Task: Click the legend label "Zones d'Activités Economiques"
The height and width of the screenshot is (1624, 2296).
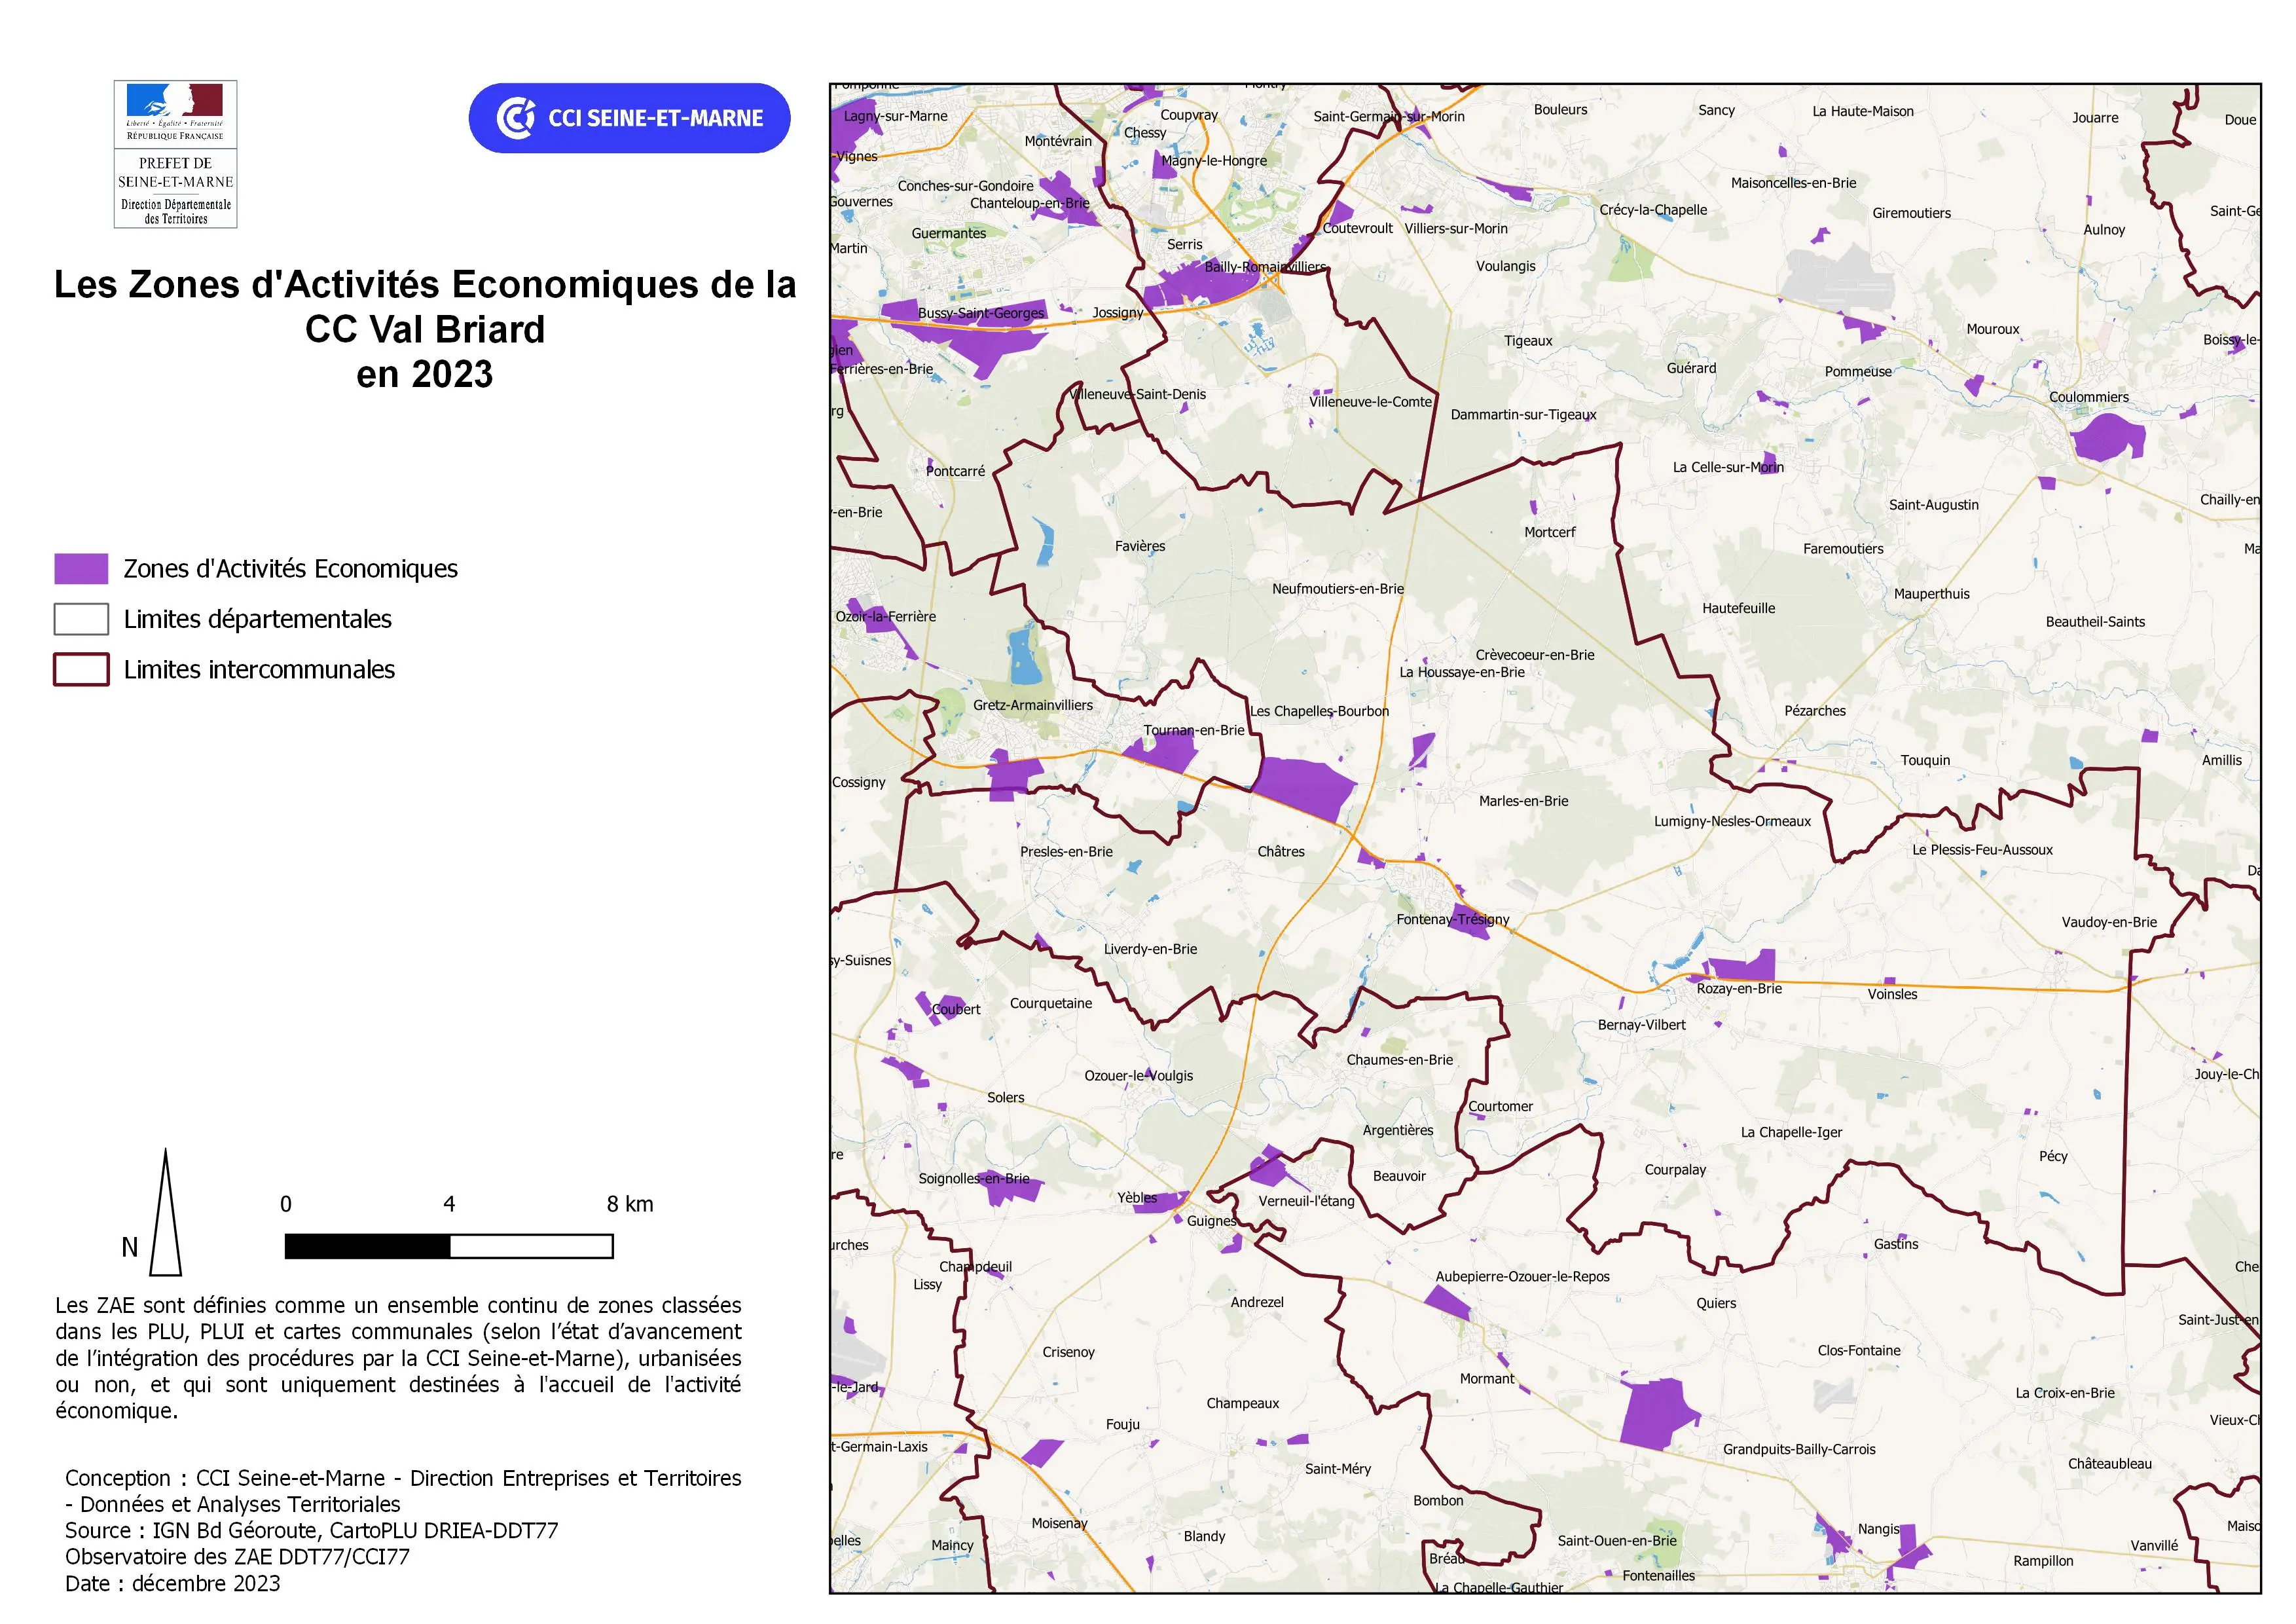Action: (290, 569)
